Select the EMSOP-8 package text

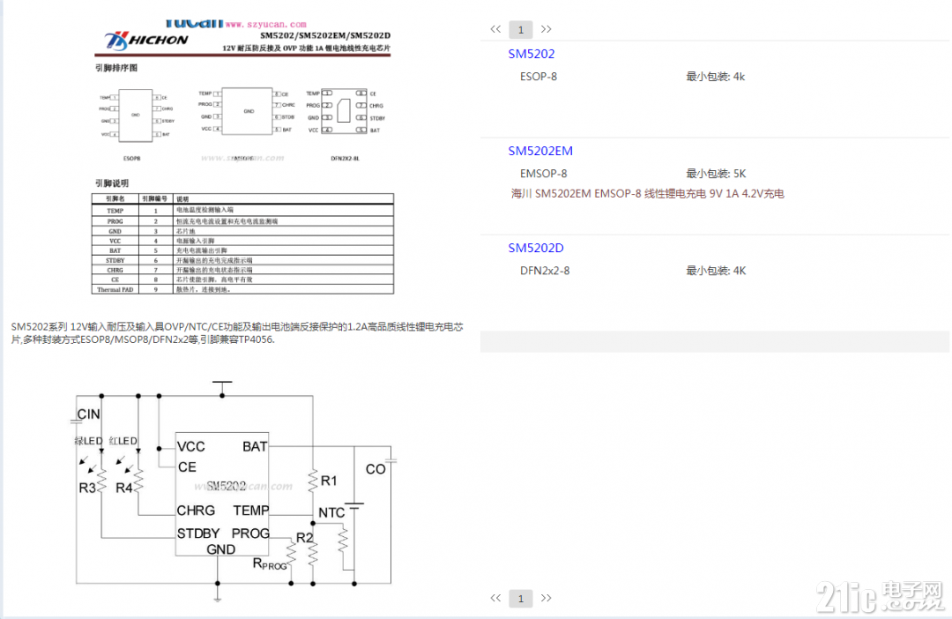point(543,174)
